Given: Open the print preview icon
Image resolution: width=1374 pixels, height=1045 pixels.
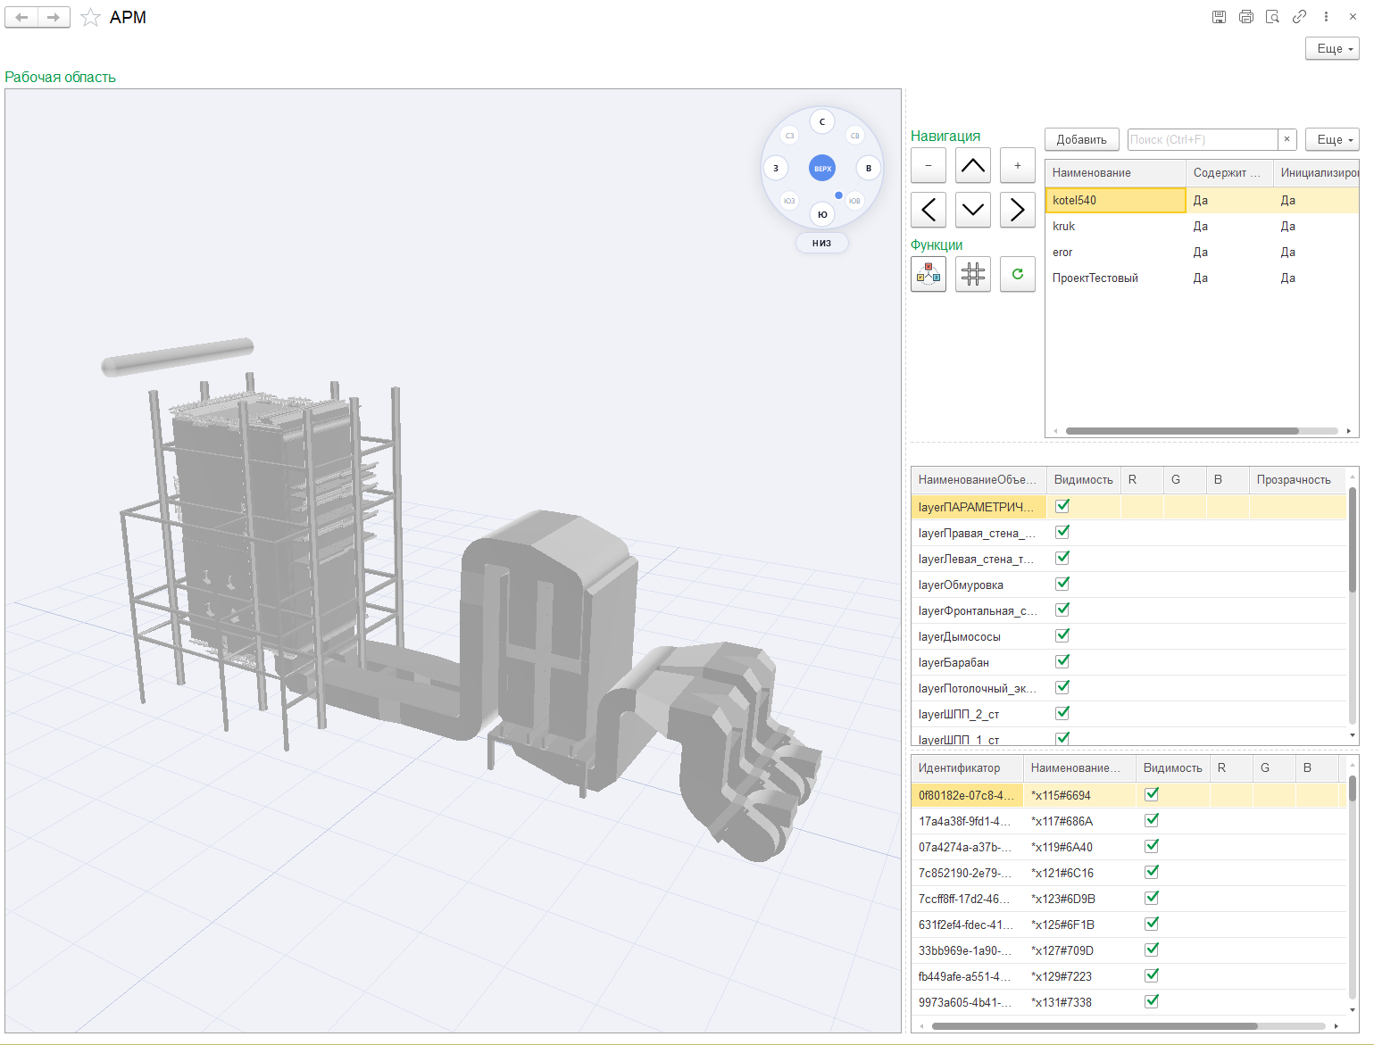Looking at the screenshot, I should 1273,17.
